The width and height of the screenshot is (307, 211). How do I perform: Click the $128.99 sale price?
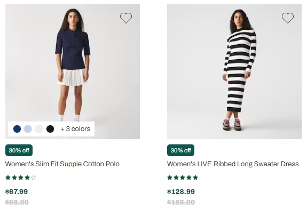181,191
